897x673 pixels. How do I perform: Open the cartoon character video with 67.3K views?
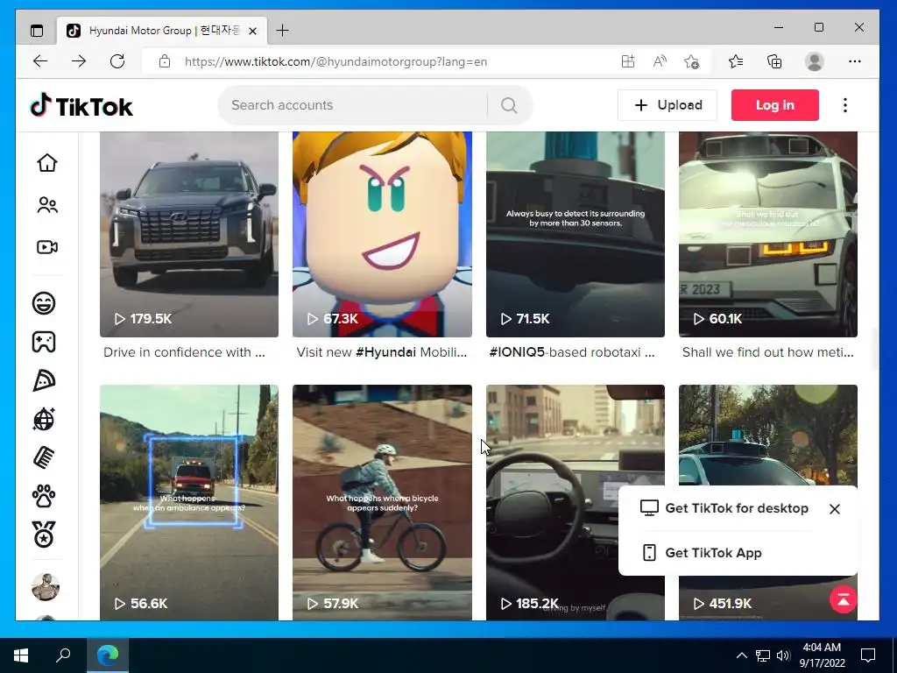click(x=382, y=234)
